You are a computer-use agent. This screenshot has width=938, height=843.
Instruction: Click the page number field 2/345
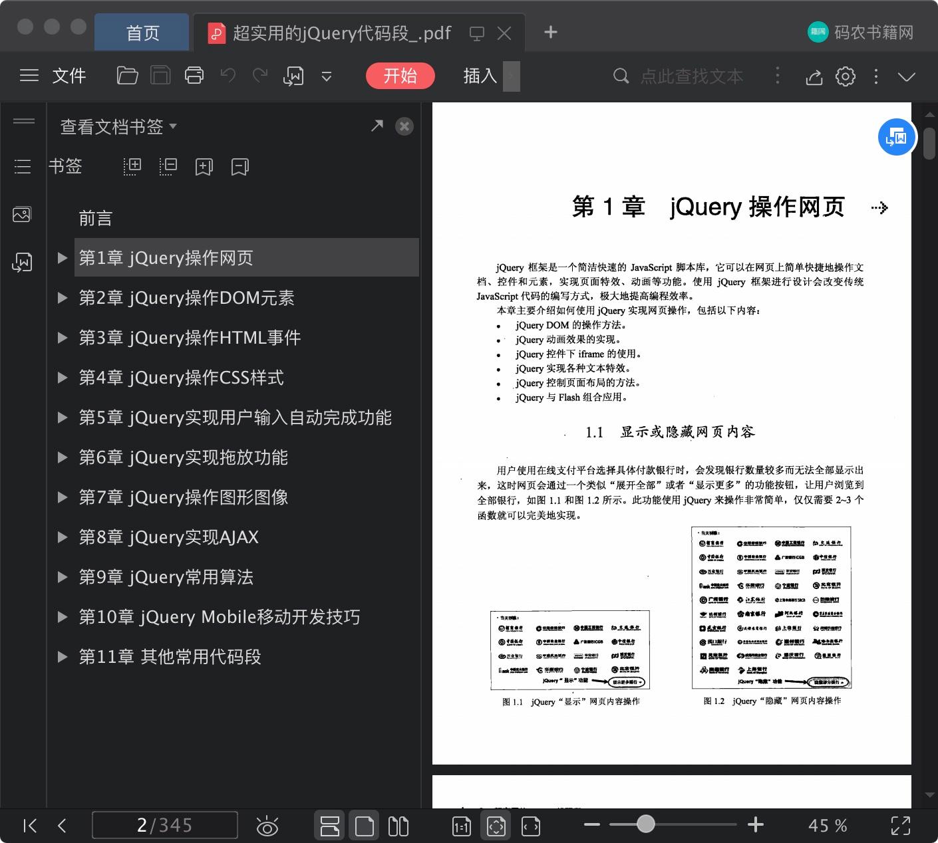tap(164, 825)
